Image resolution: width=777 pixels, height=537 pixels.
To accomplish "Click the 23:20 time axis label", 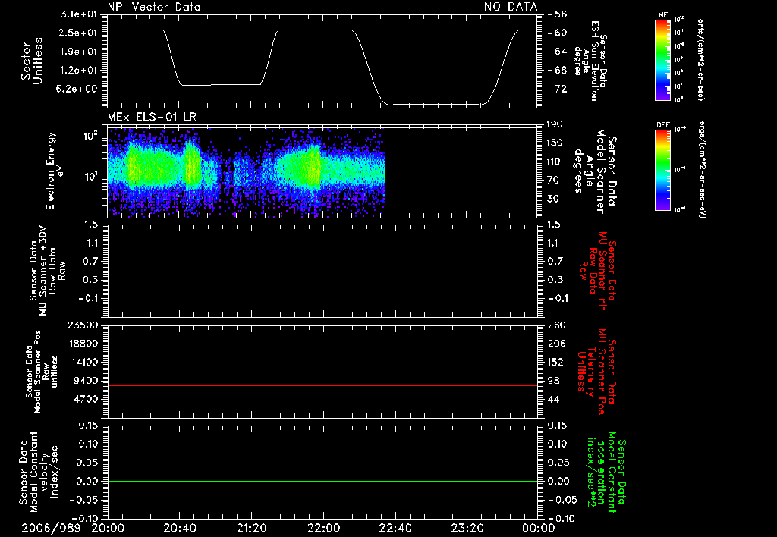I will 467,529.
